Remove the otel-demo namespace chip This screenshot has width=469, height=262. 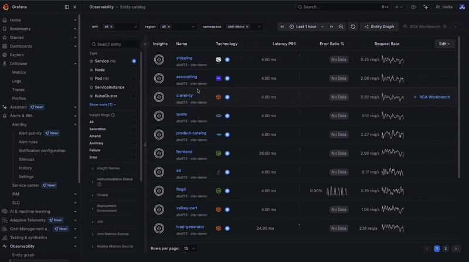[247, 26]
